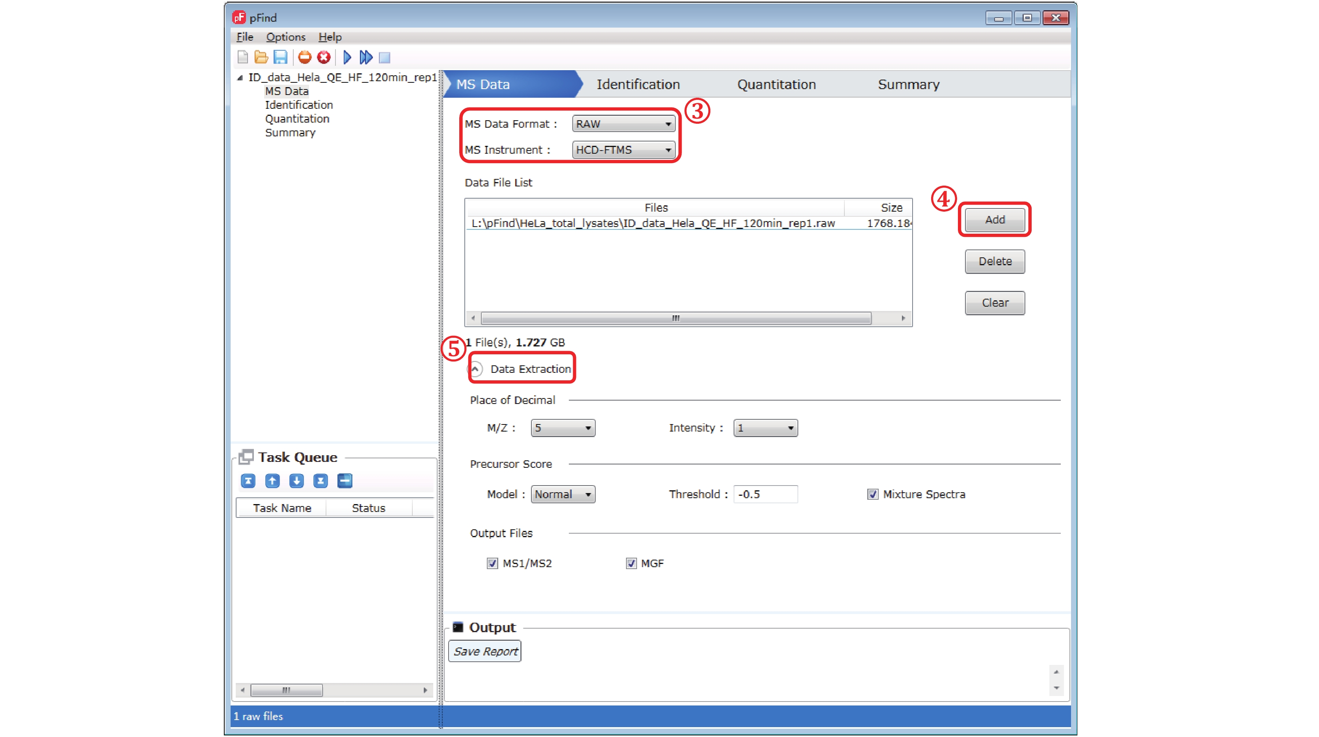Click the red X delete icon in the toolbar
This screenshot has width=1319, height=737.
point(324,57)
